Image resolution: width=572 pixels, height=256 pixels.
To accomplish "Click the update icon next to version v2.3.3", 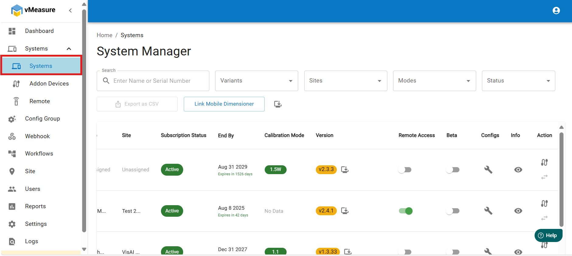I will 344,170.
